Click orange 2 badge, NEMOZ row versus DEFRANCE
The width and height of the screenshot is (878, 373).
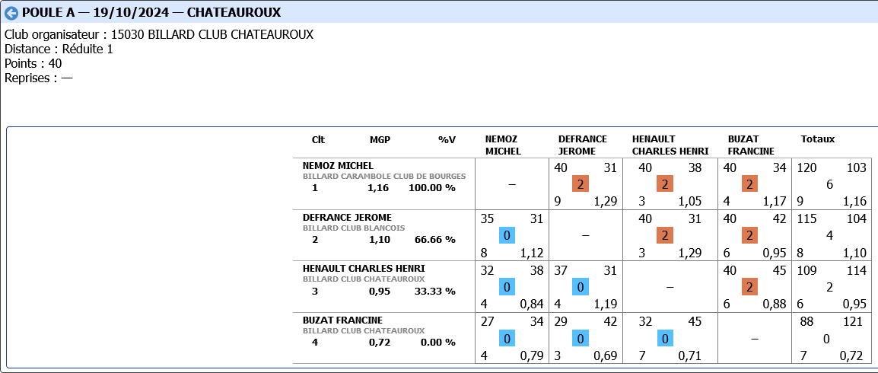point(581,184)
